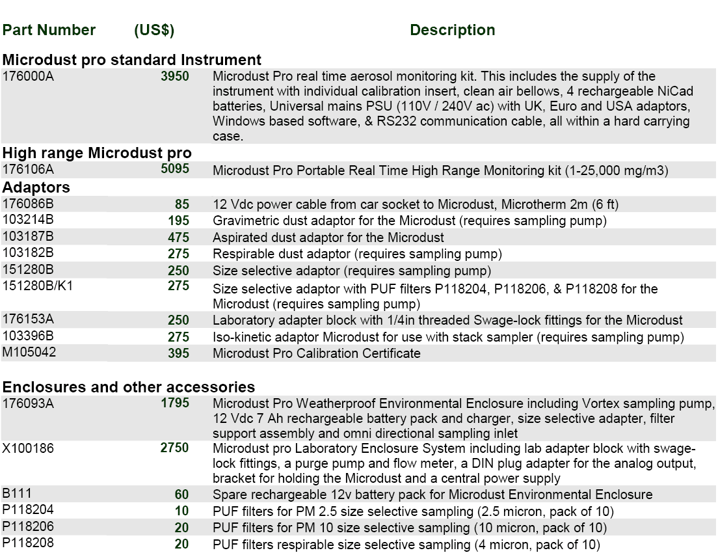Viewport: 718px width, 555px height.
Task: Click part number 176086B
Action: coord(29,204)
